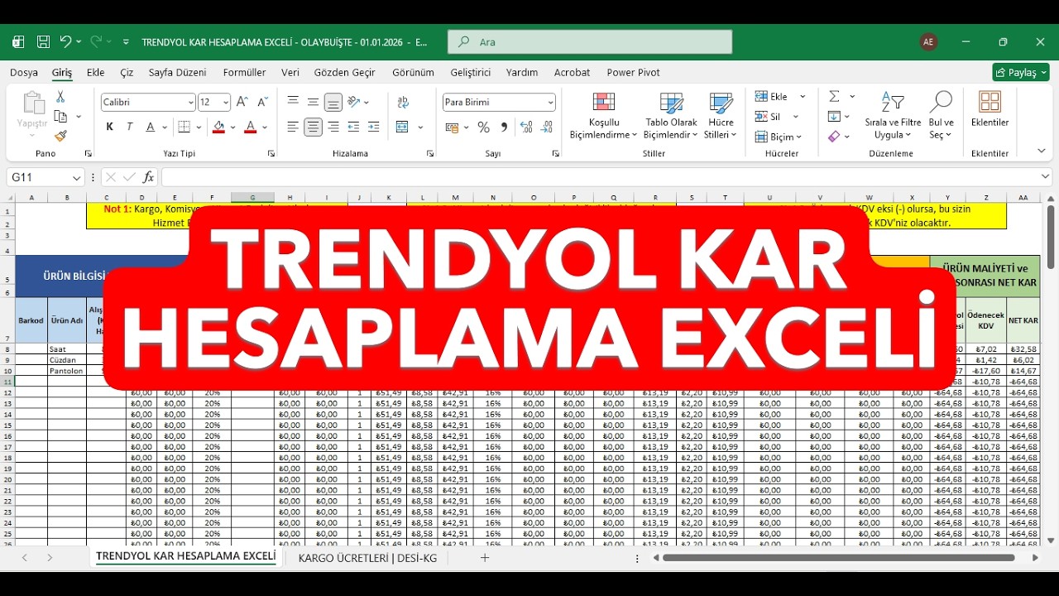
Task: Select the Format Painter brush icon
Action: coord(60,136)
